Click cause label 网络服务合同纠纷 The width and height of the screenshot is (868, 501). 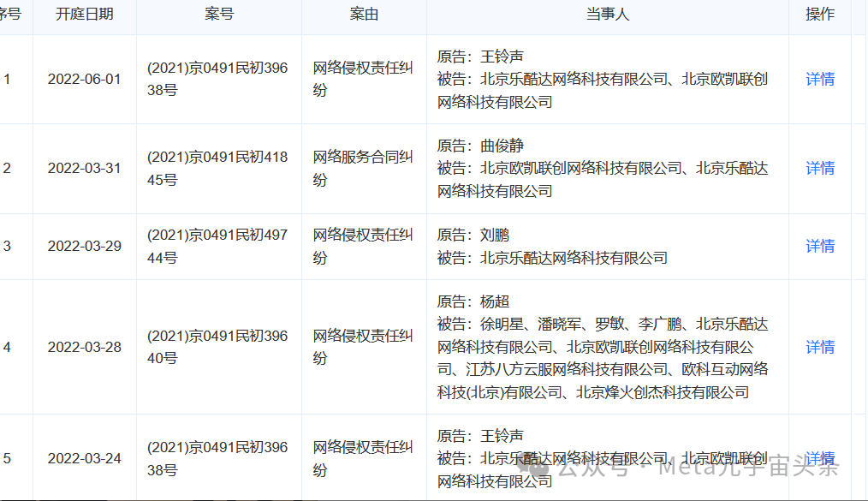point(364,168)
